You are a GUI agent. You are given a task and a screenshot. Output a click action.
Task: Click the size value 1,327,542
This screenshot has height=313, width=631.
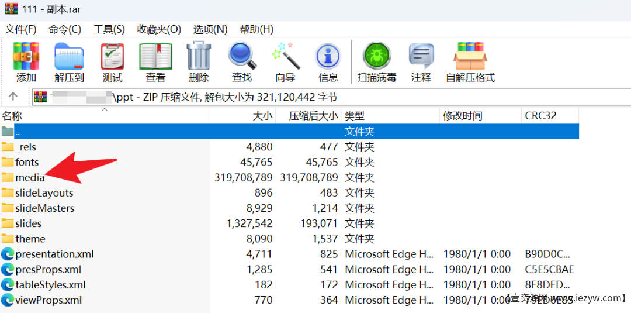[249, 223]
